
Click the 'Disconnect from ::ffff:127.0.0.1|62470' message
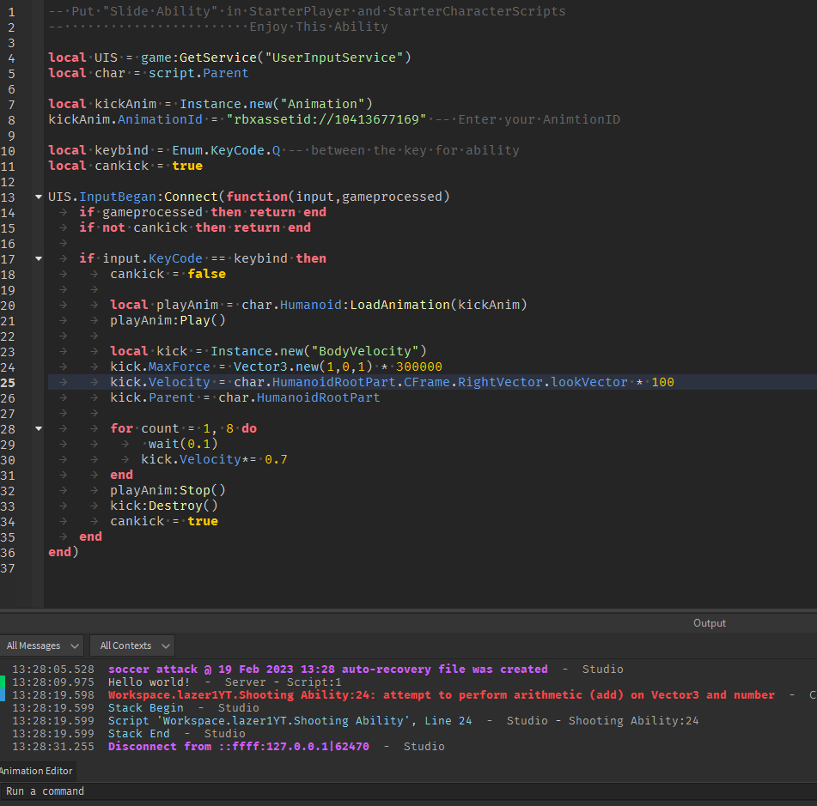point(239,747)
